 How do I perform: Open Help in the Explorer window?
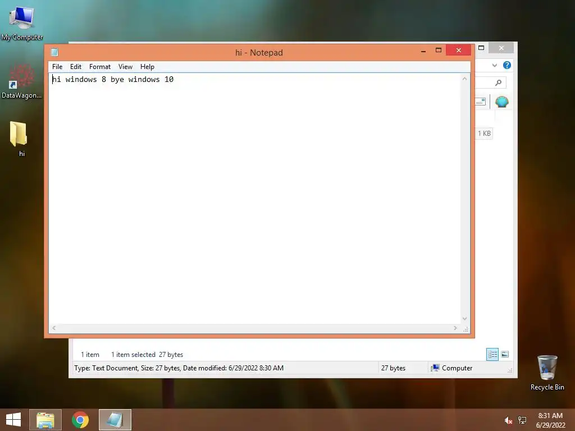[507, 65]
